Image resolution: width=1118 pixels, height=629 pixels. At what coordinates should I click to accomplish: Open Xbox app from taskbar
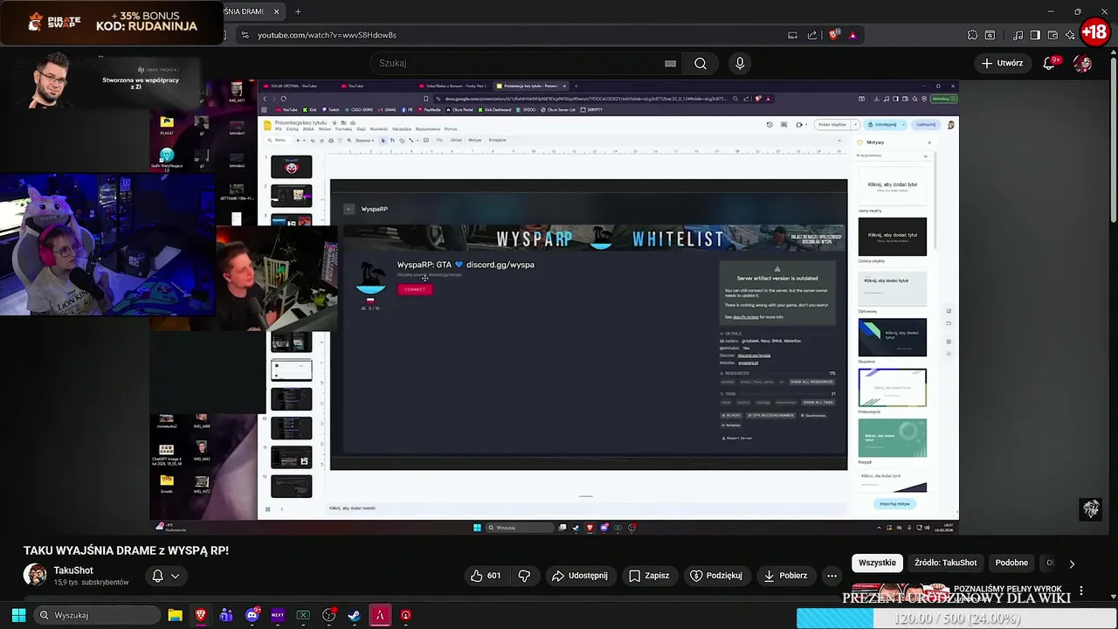(303, 615)
